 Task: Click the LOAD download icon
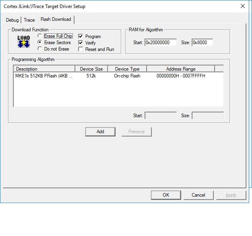(24, 42)
